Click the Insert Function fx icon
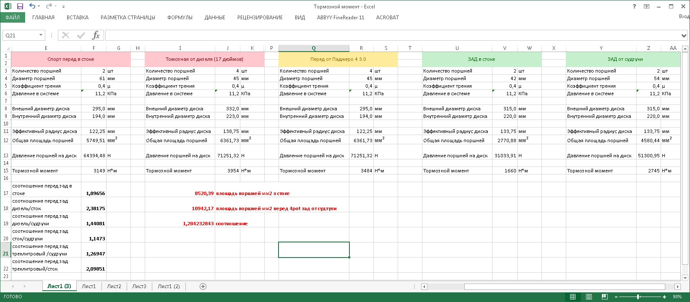This screenshot has height=302, width=690. point(96,35)
